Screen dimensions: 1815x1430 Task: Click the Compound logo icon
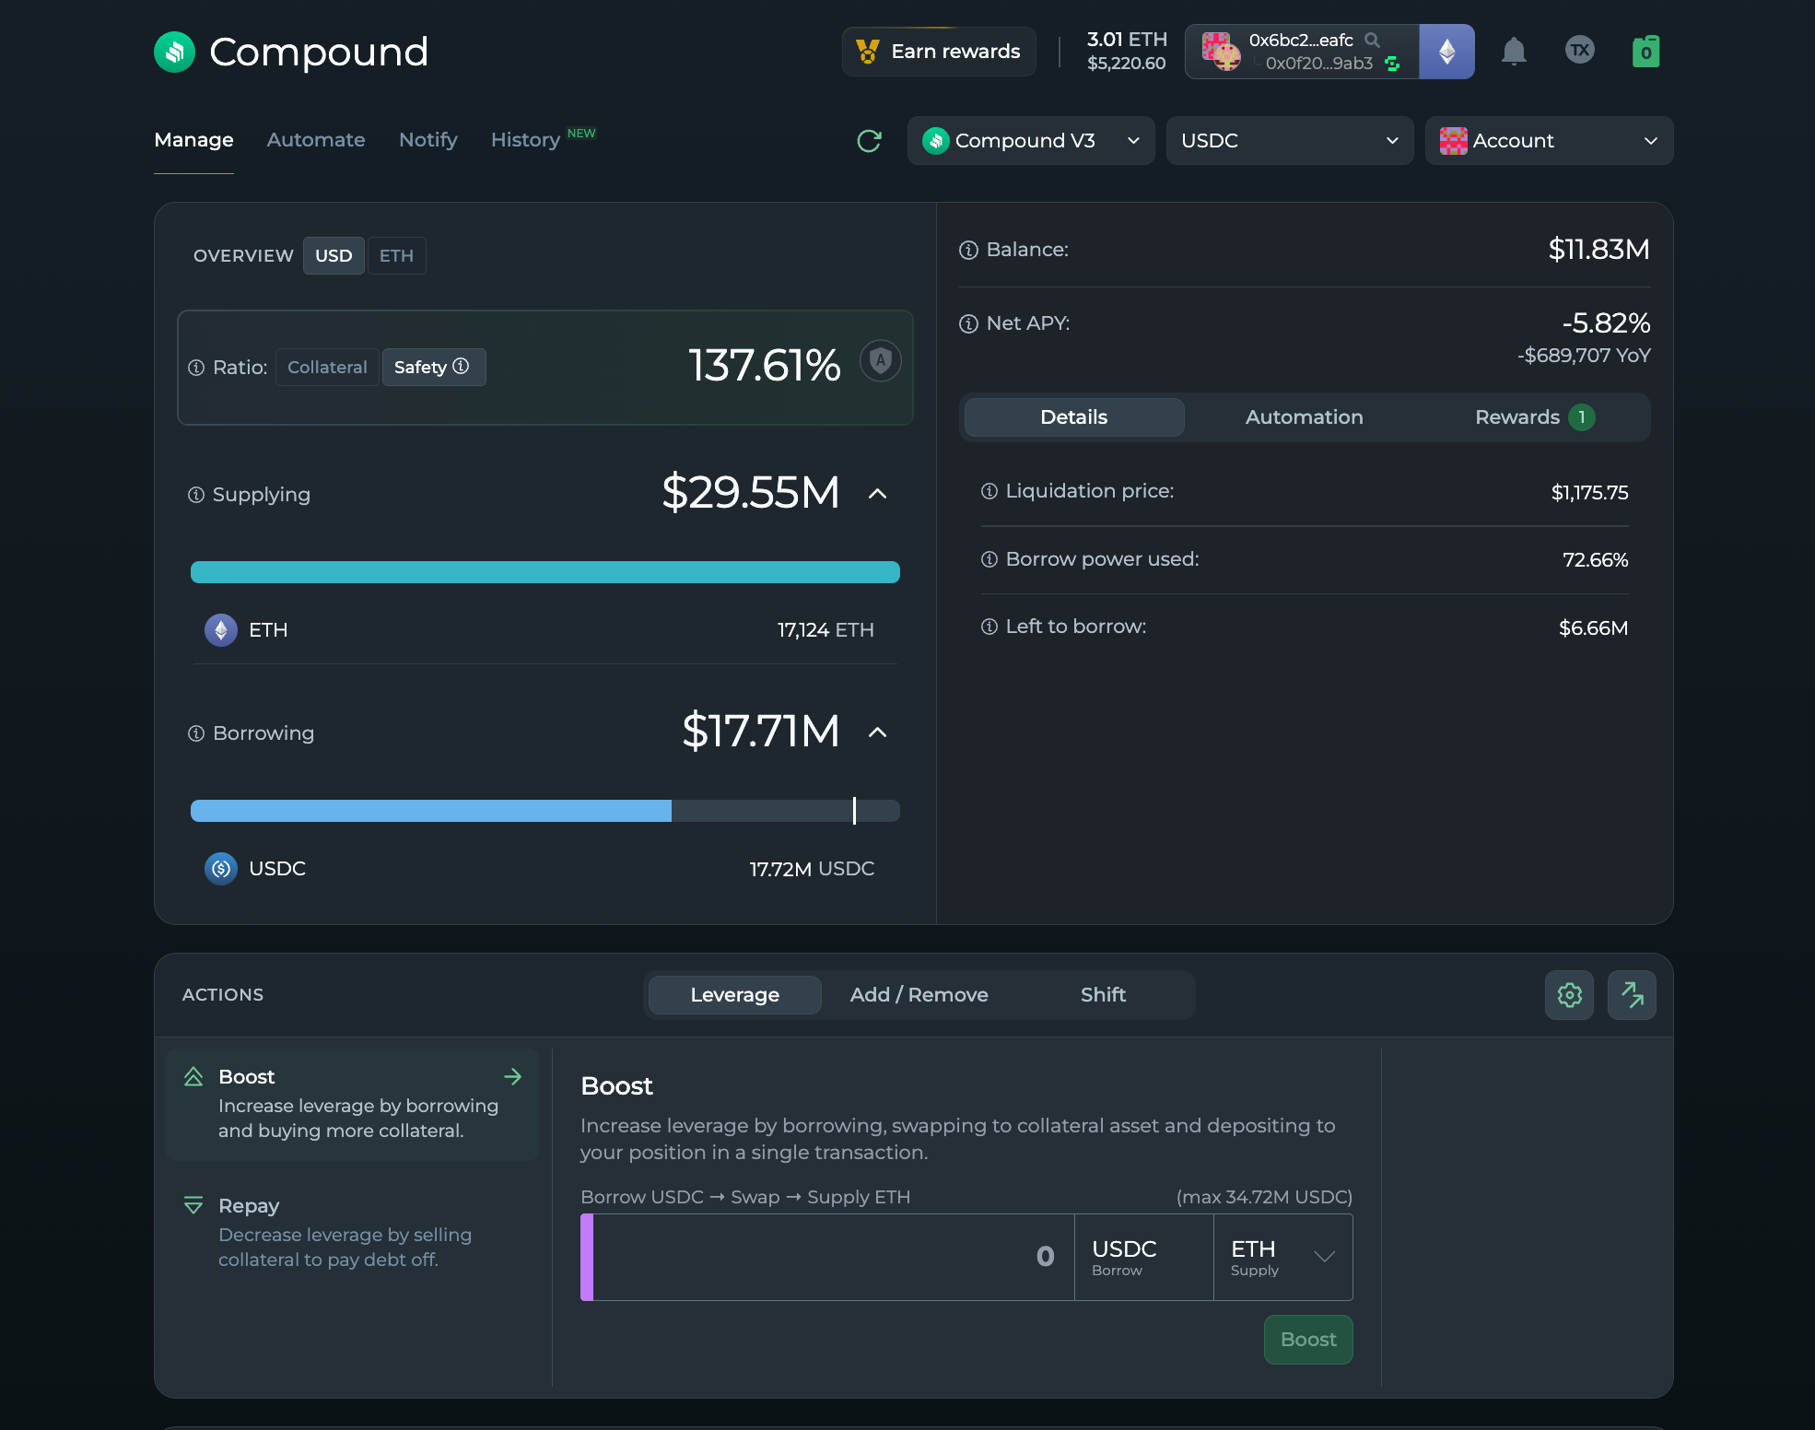point(174,52)
